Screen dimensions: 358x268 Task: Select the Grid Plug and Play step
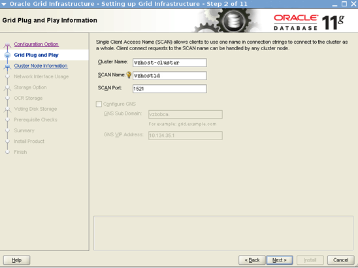click(37, 55)
